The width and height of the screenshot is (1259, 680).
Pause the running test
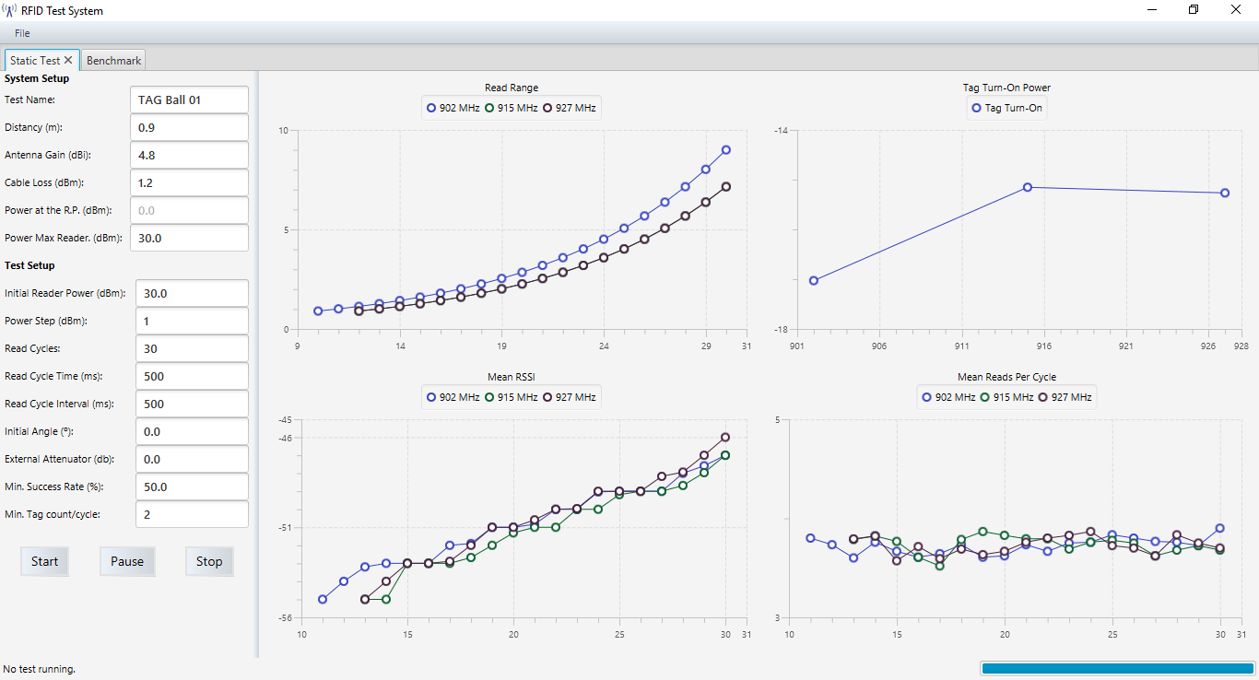click(x=127, y=561)
